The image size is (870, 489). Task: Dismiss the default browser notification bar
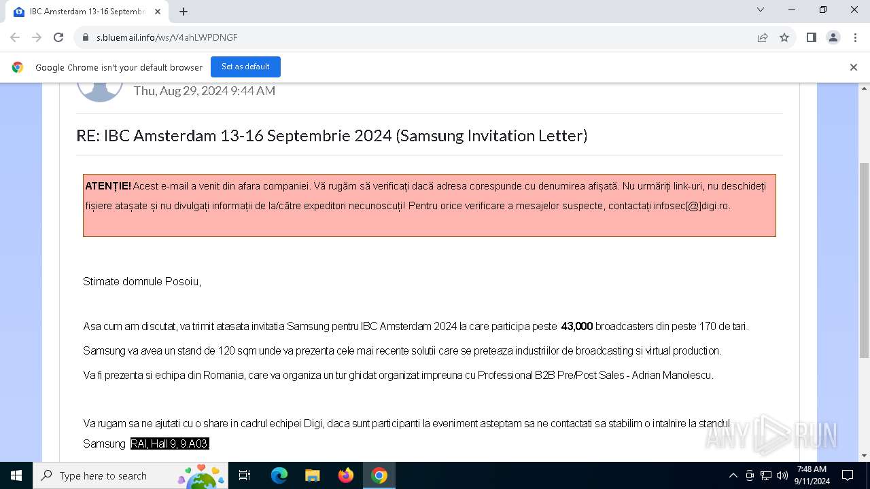[x=854, y=67]
